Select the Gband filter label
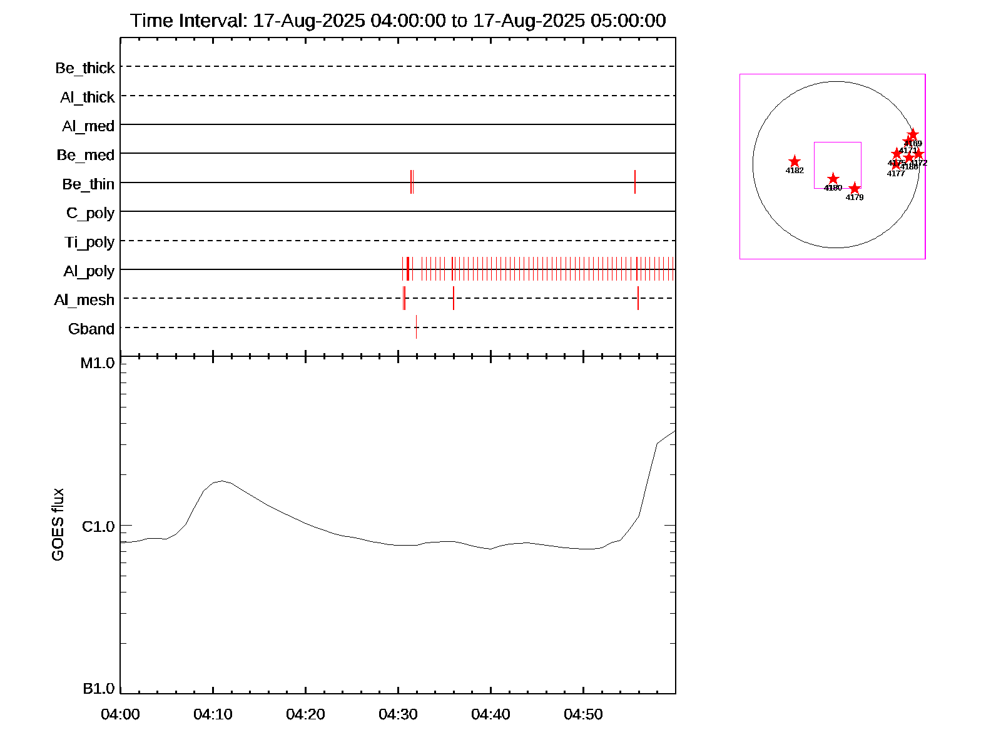Viewport: 1001px width, 750px height. pos(91,329)
